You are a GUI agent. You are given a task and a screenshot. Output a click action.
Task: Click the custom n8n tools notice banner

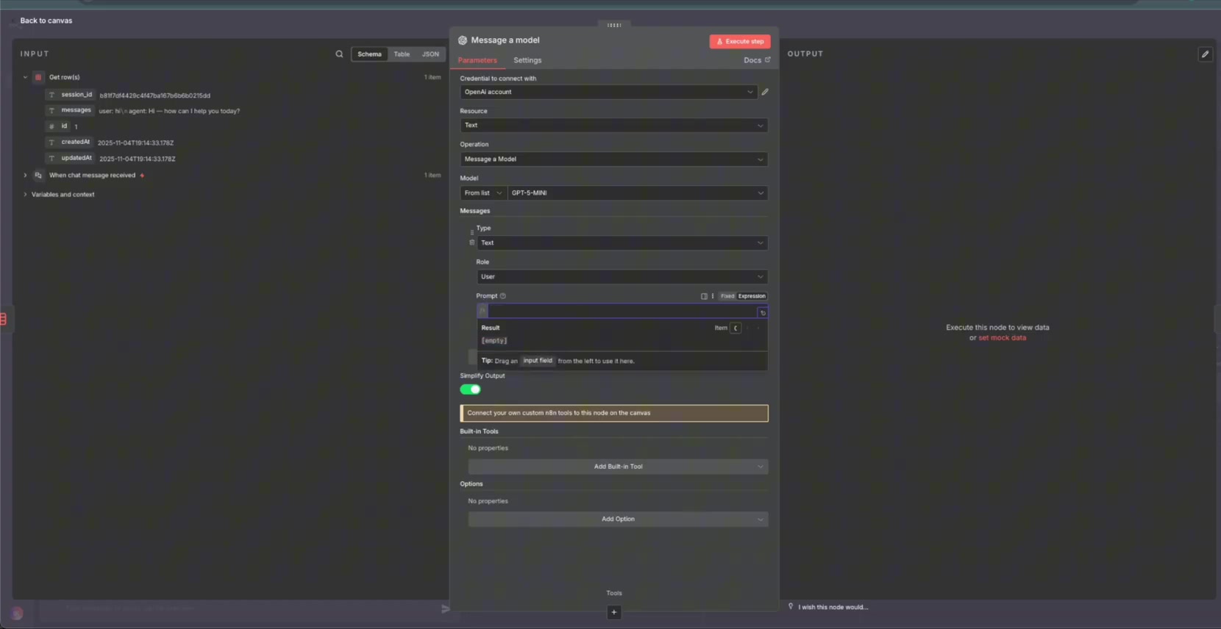[614, 413]
